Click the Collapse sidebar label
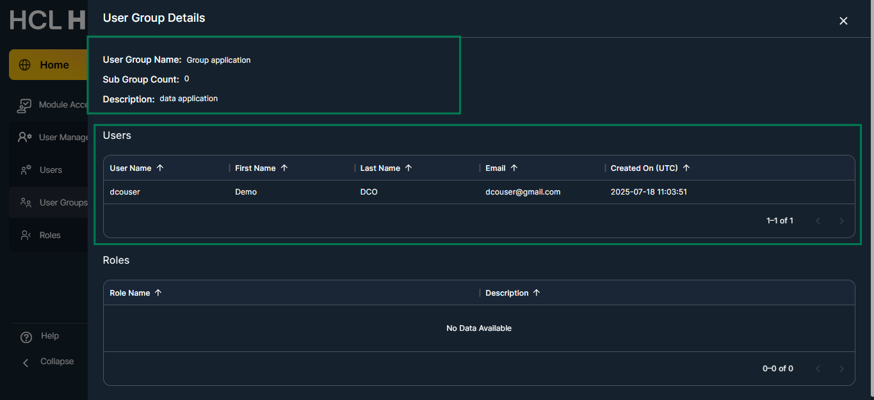The image size is (874, 400). pyautogui.click(x=57, y=362)
